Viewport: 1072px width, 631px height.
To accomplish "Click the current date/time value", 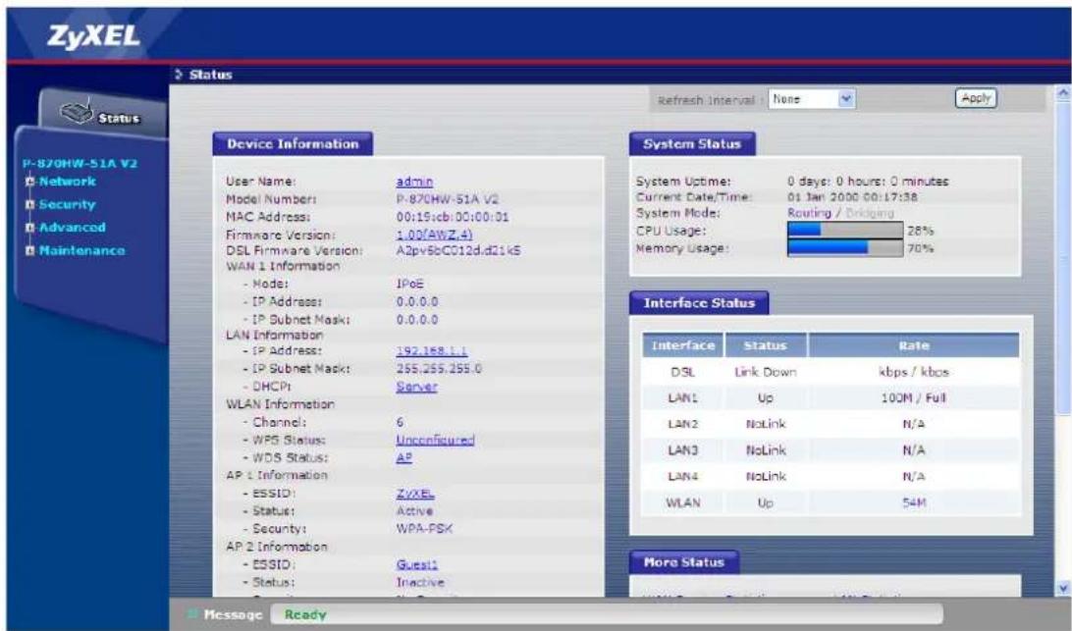I will pyautogui.click(x=852, y=197).
